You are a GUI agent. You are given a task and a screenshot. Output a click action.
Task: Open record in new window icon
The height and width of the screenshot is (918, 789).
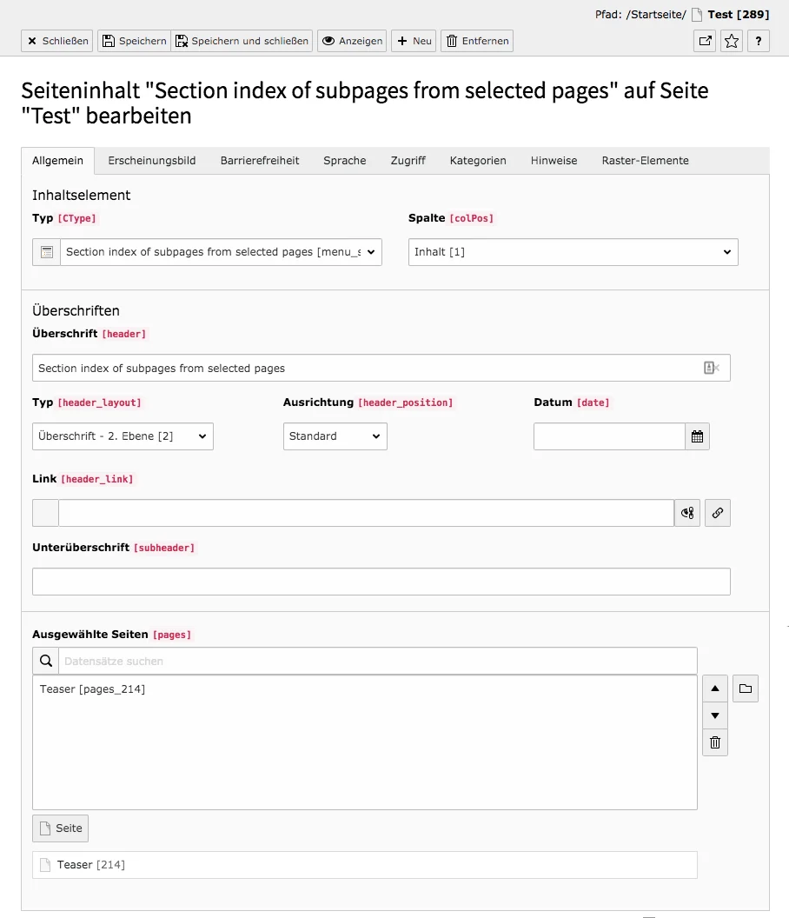(x=704, y=40)
